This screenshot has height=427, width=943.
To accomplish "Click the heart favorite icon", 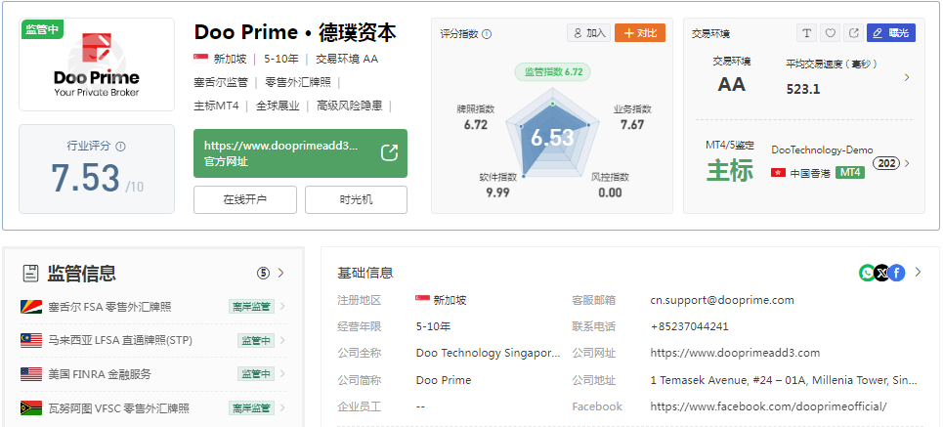I will pos(830,33).
